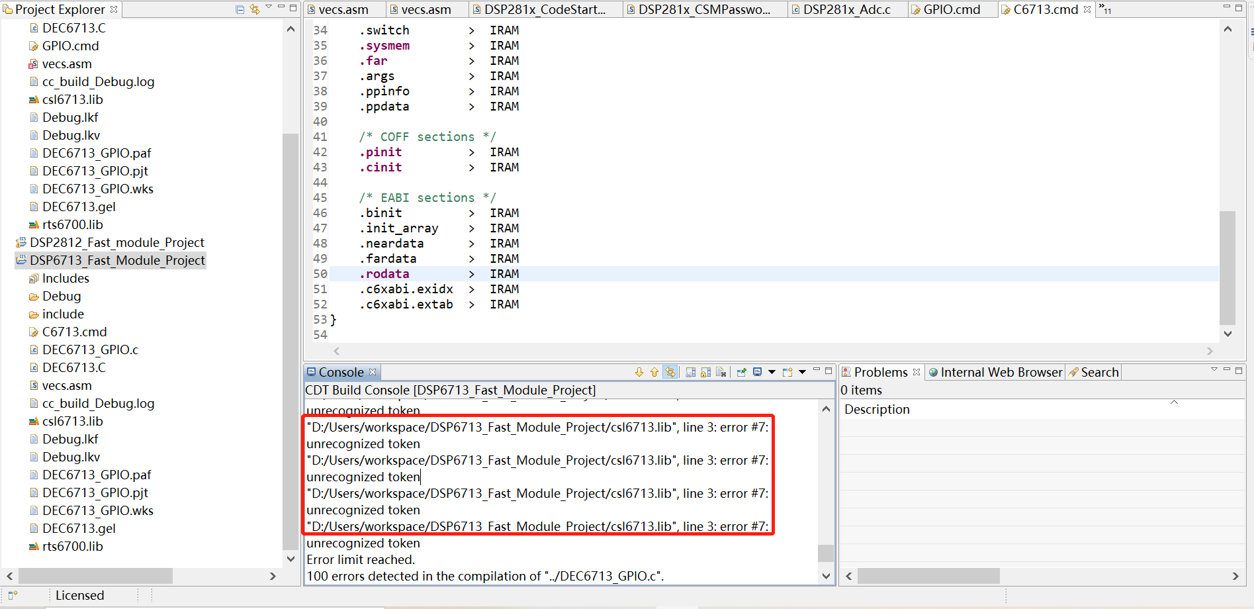The image size is (1254, 609).
Task: Click the console scroll-up arrow
Action: point(826,409)
